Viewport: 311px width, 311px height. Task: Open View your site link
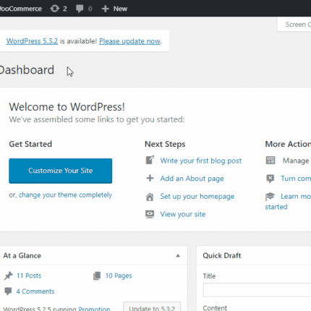point(183,214)
